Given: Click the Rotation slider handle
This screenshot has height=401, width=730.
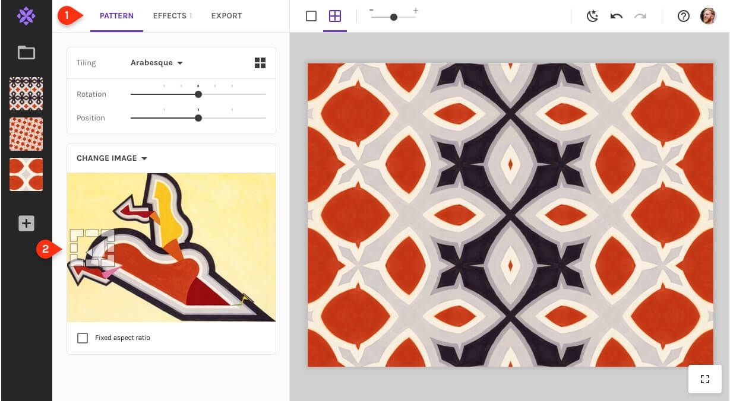Looking at the screenshot, I should tap(198, 94).
